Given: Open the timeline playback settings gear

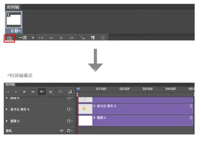Looking at the screenshot, I should pyautogui.click(x=51, y=92).
